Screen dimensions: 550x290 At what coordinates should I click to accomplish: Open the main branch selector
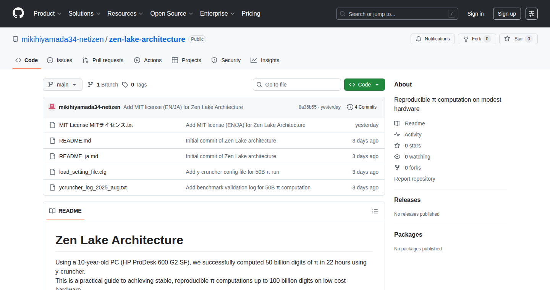(63, 85)
